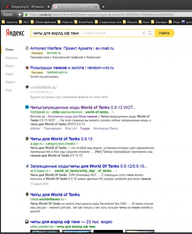Open the ВсякоРазно bookmarks folder
Image resolution: width=192 pixels, height=234 pixels.
[84, 22]
